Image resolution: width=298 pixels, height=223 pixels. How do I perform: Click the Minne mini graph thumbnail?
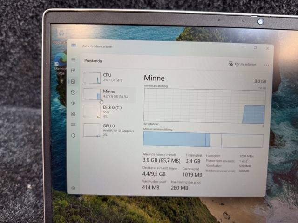(x=92, y=94)
